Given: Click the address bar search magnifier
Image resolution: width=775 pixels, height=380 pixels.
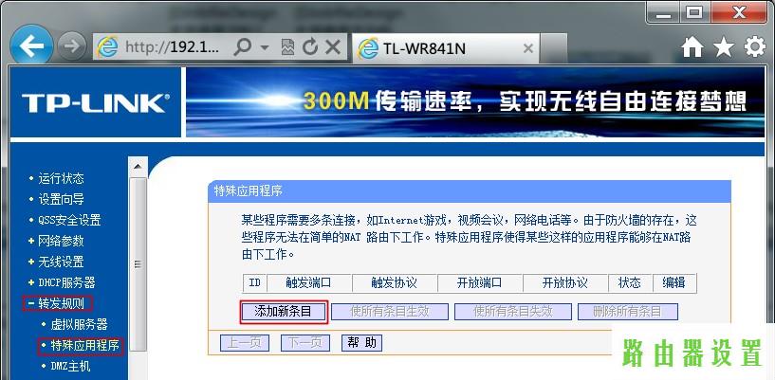Looking at the screenshot, I should point(243,47).
